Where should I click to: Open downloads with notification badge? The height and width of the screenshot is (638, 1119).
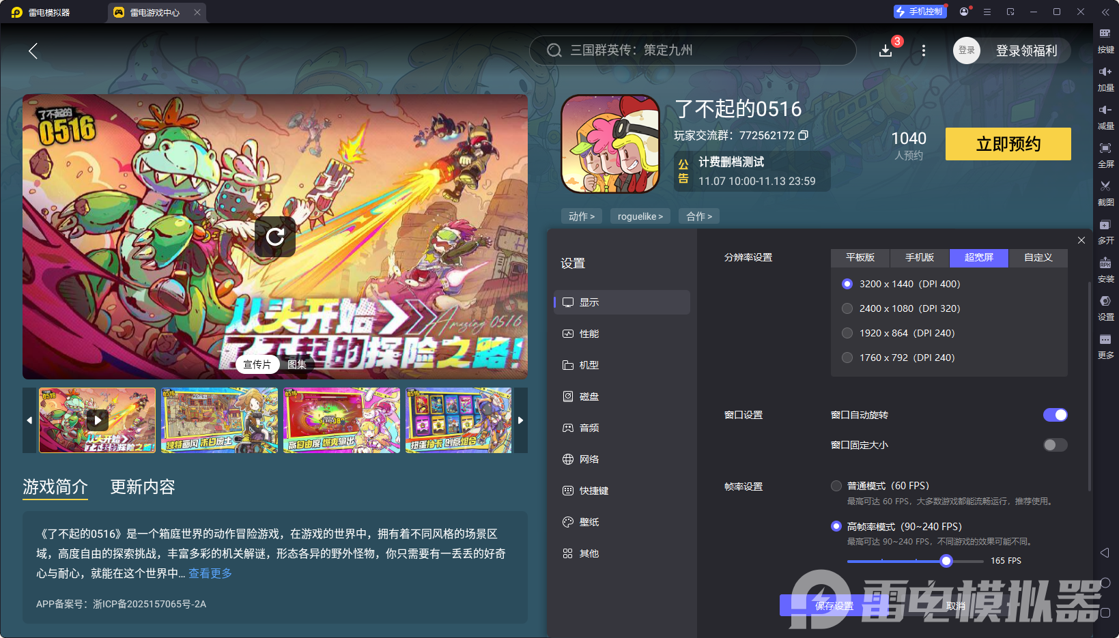pos(886,50)
